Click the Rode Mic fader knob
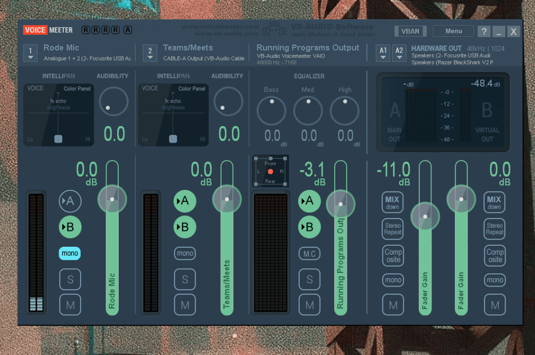535x355 pixels. pos(112,200)
